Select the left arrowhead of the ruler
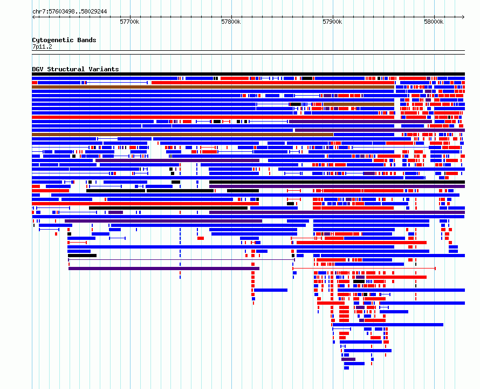Image resolution: width=480 pixels, height=389 pixels. click(x=33, y=17)
